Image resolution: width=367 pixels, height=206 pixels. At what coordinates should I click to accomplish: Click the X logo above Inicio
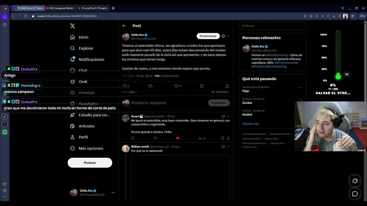[73, 26]
